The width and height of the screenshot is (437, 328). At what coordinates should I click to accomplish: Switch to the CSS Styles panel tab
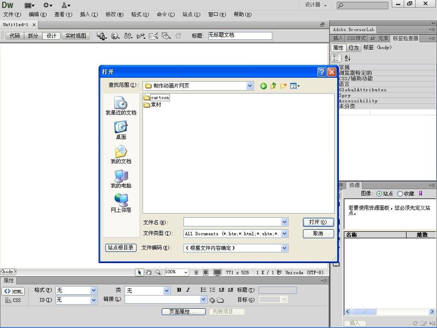(356, 38)
